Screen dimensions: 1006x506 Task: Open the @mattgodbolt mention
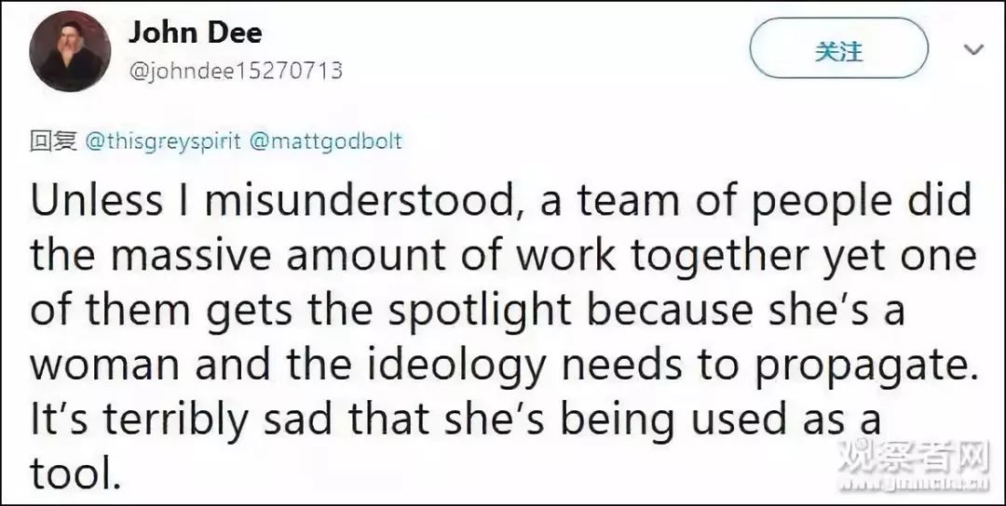coord(325,141)
